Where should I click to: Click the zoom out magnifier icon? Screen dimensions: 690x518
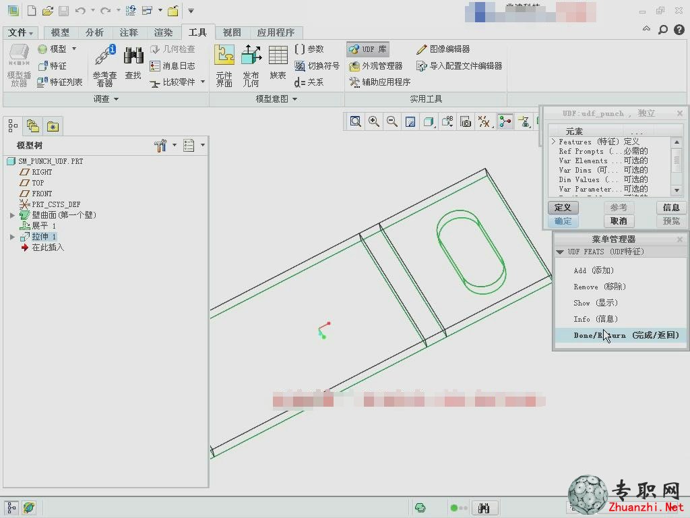[392, 121]
